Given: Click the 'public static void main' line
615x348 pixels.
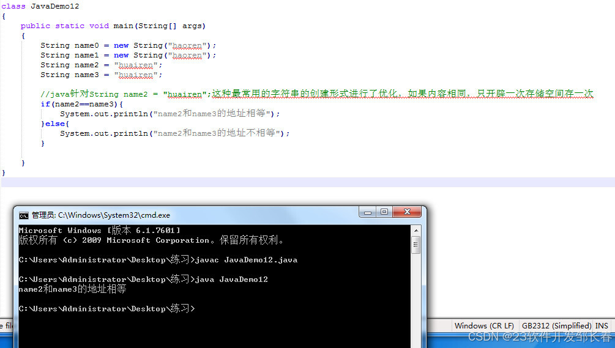Looking at the screenshot, I should click(113, 26).
